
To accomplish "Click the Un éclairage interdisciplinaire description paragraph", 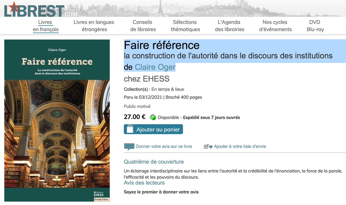I will [233, 174].
